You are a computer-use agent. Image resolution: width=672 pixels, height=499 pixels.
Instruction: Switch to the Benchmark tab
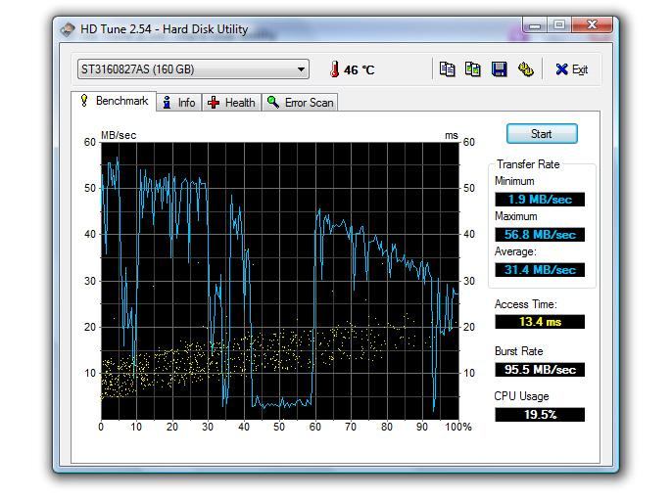point(114,101)
